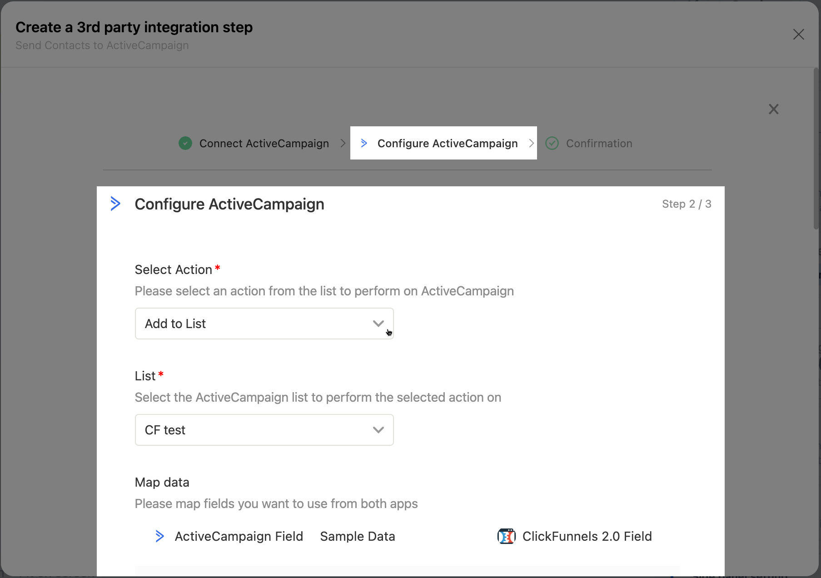Click the ClickFunnels 2.0 Field column header
The width and height of the screenshot is (821, 578).
pyautogui.click(x=587, y=536)
